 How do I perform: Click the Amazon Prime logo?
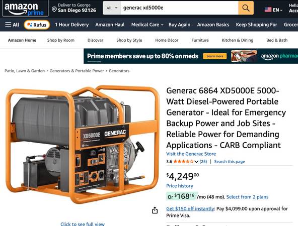click(25, 9)
